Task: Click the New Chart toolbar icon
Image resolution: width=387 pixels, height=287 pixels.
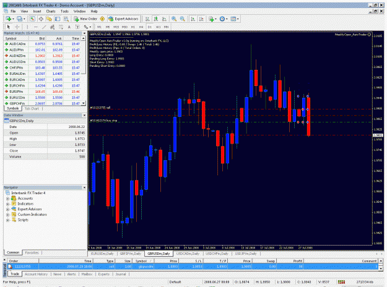Action: pyautogui.click(x=9, y=19)
